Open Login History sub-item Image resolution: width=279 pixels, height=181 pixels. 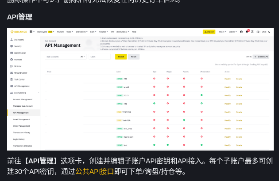(19, 140)
